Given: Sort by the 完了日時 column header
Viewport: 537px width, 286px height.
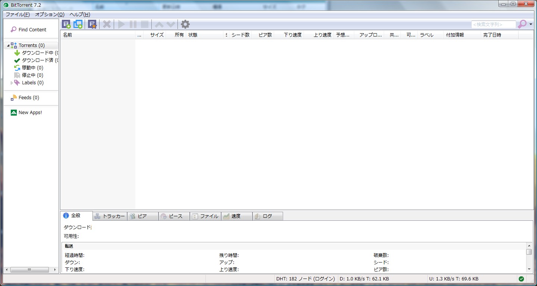Looking at the screenshot, I should [x=499, y=35].
